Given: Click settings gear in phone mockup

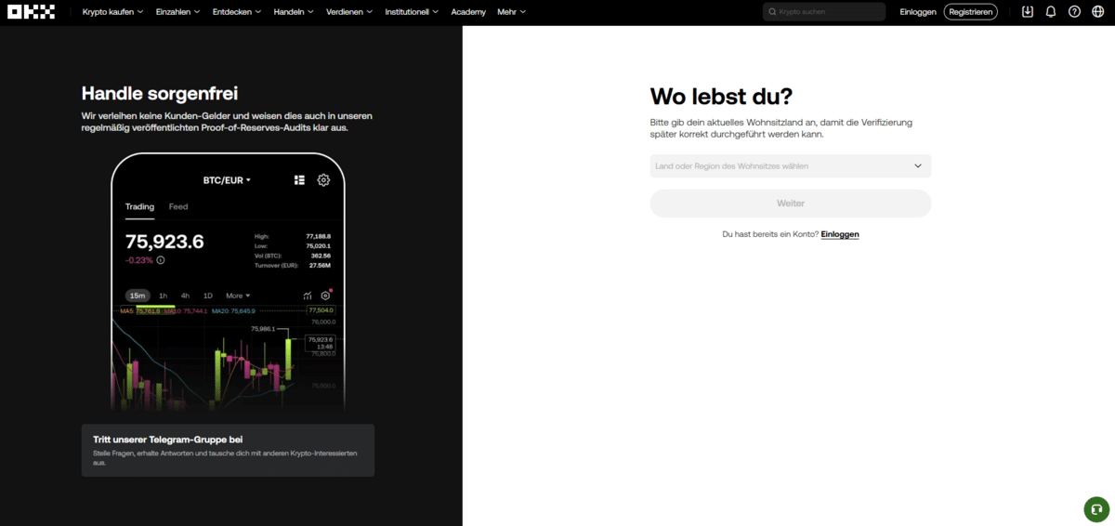Looking at the screenshot, I should pos(323,180).
